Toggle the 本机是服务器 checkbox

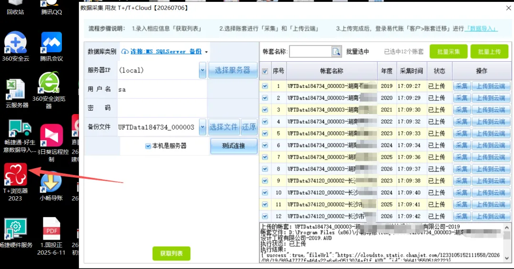click(x=148, y=146)
